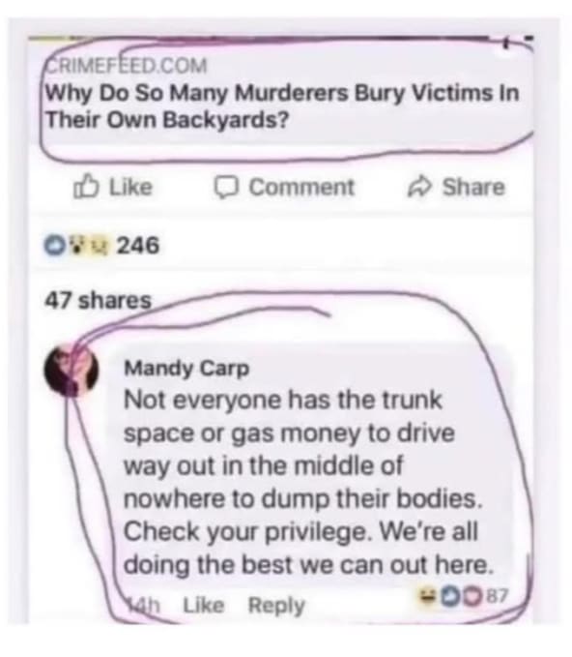Viewport: 572px width, 657px height.
Task: Click the Comment button label
Action: pyautogui.click(x=301, y=187)
